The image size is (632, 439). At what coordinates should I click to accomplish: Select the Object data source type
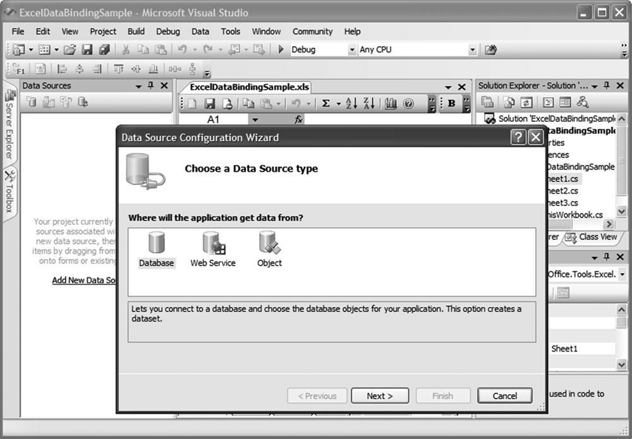270,250
